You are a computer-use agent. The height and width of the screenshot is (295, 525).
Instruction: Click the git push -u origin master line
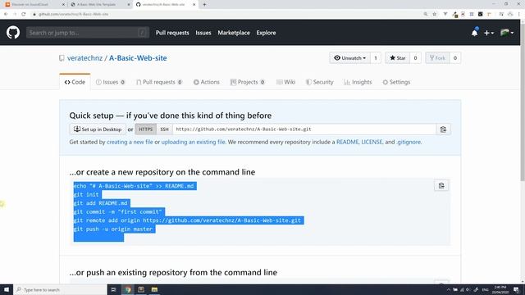pyautogui.click(x=113, y=229)
